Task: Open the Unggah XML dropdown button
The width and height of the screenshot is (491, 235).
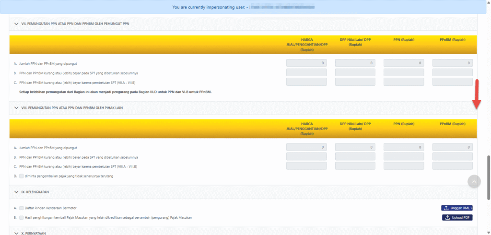Action: click(x=457, y=208)
